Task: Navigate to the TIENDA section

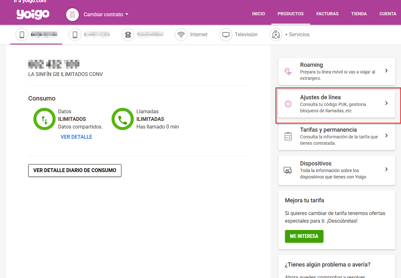Action: [359, 14]
